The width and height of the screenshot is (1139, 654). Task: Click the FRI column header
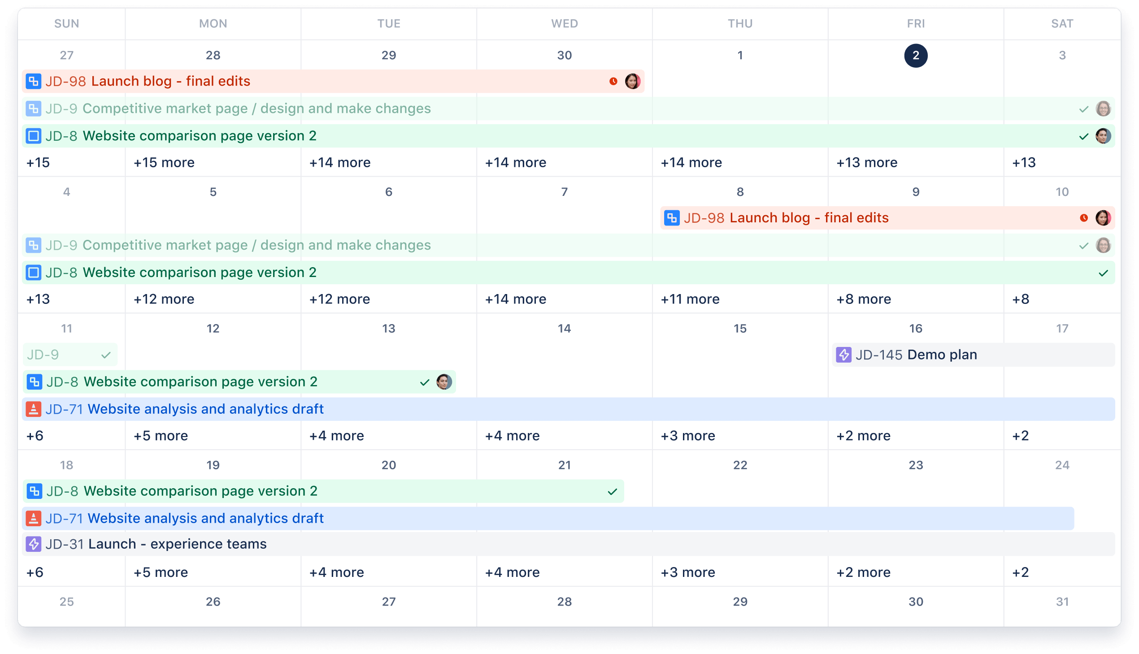click(x=915, y=23)
